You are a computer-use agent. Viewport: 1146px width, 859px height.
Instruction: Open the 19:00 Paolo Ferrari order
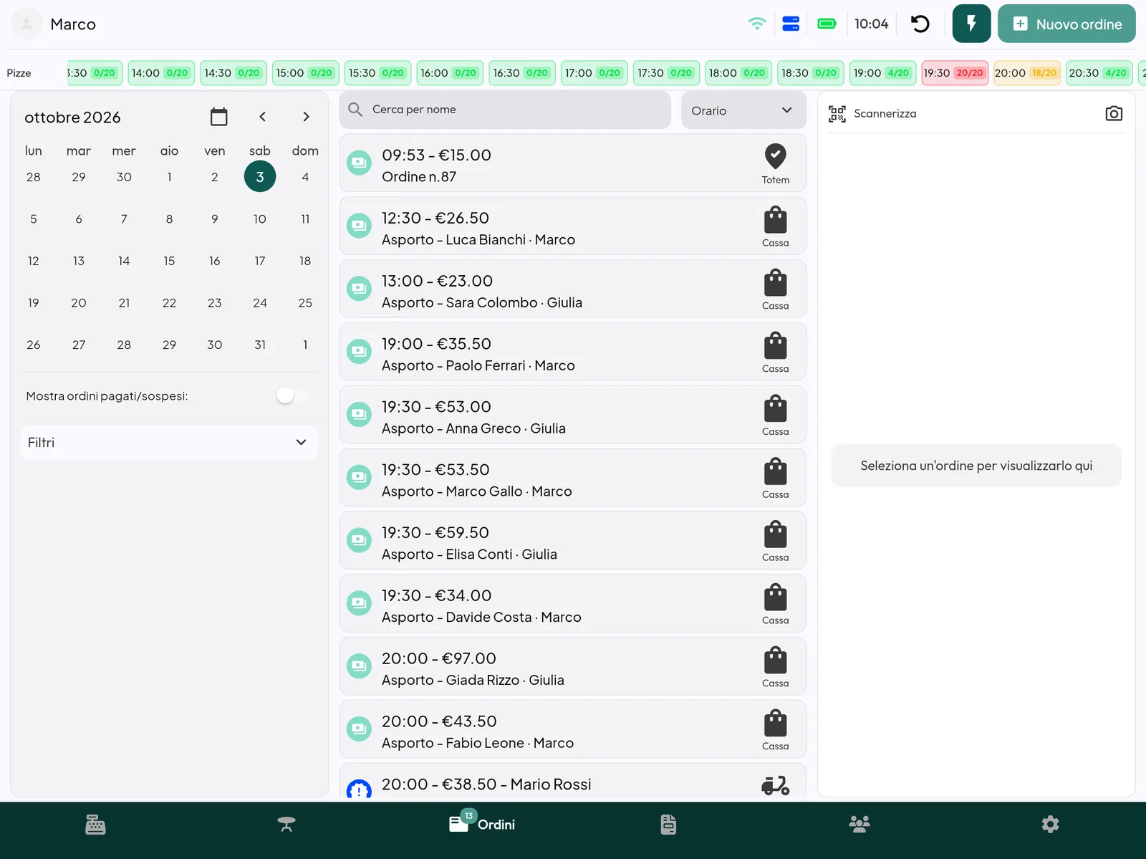(x=572, y=352)
